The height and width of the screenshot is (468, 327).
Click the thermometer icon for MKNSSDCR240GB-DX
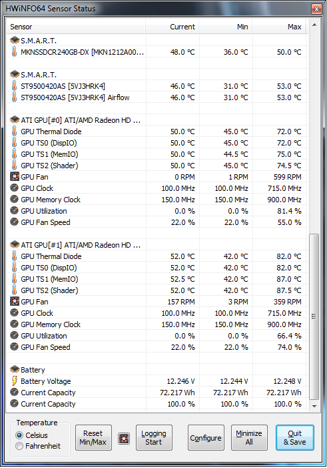(x=14, y=51)
